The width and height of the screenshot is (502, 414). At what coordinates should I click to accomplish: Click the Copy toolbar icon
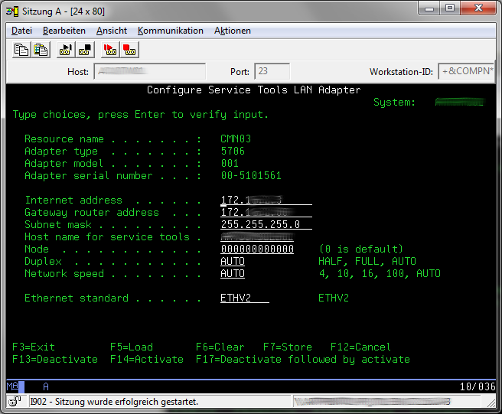(21, 50)
